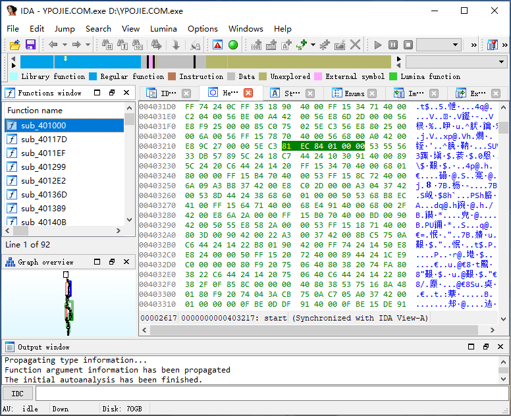The height and width of the screenshot is (416, 511).
Task: Click the IDC command language button
Action: point(18,394)
